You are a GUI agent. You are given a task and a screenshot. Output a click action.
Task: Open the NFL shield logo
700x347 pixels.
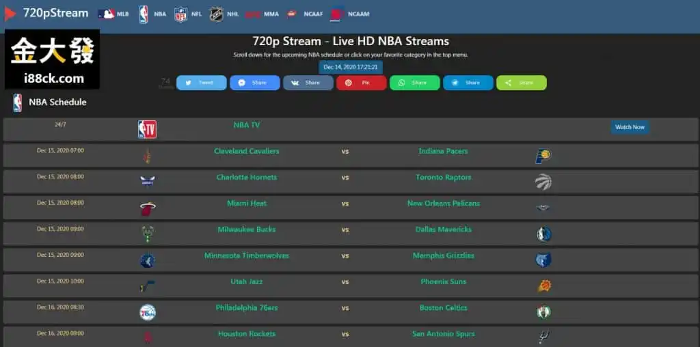coord(180,14)
